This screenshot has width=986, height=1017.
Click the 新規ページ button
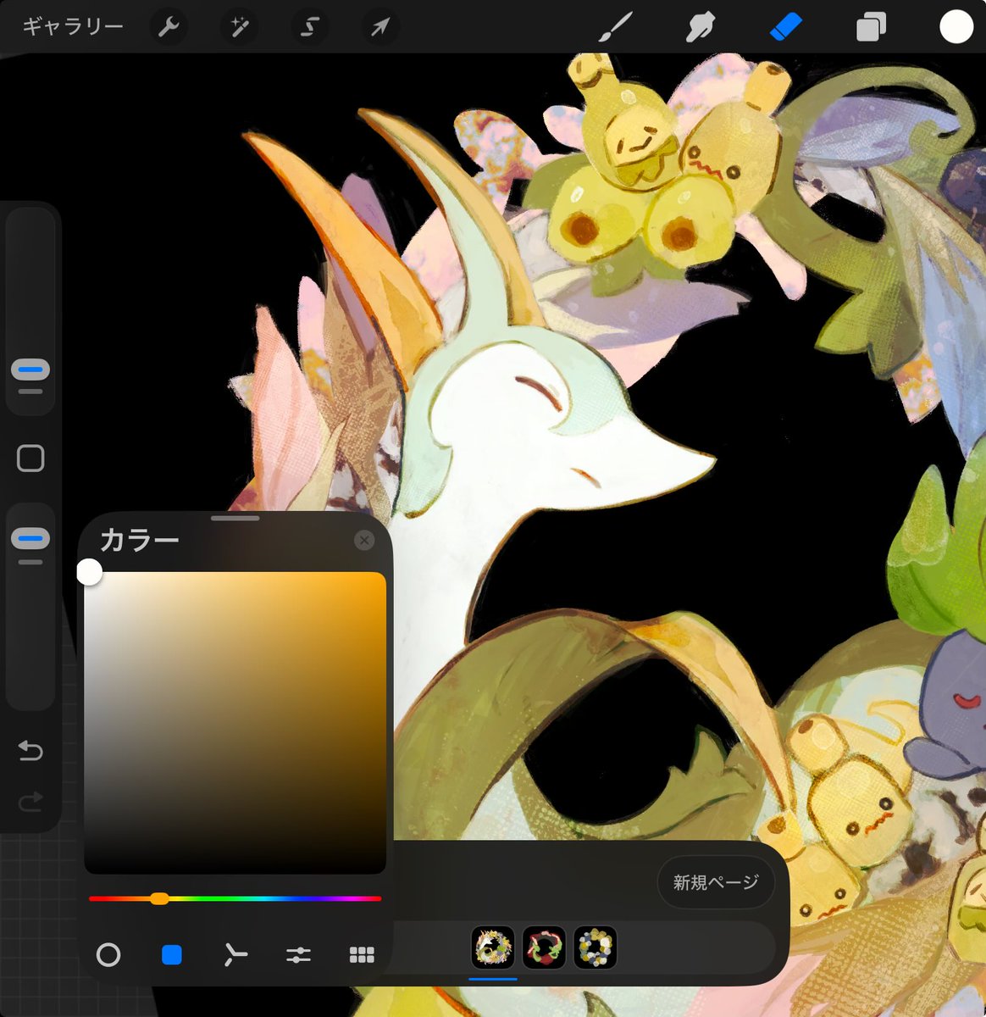[716, 883]
